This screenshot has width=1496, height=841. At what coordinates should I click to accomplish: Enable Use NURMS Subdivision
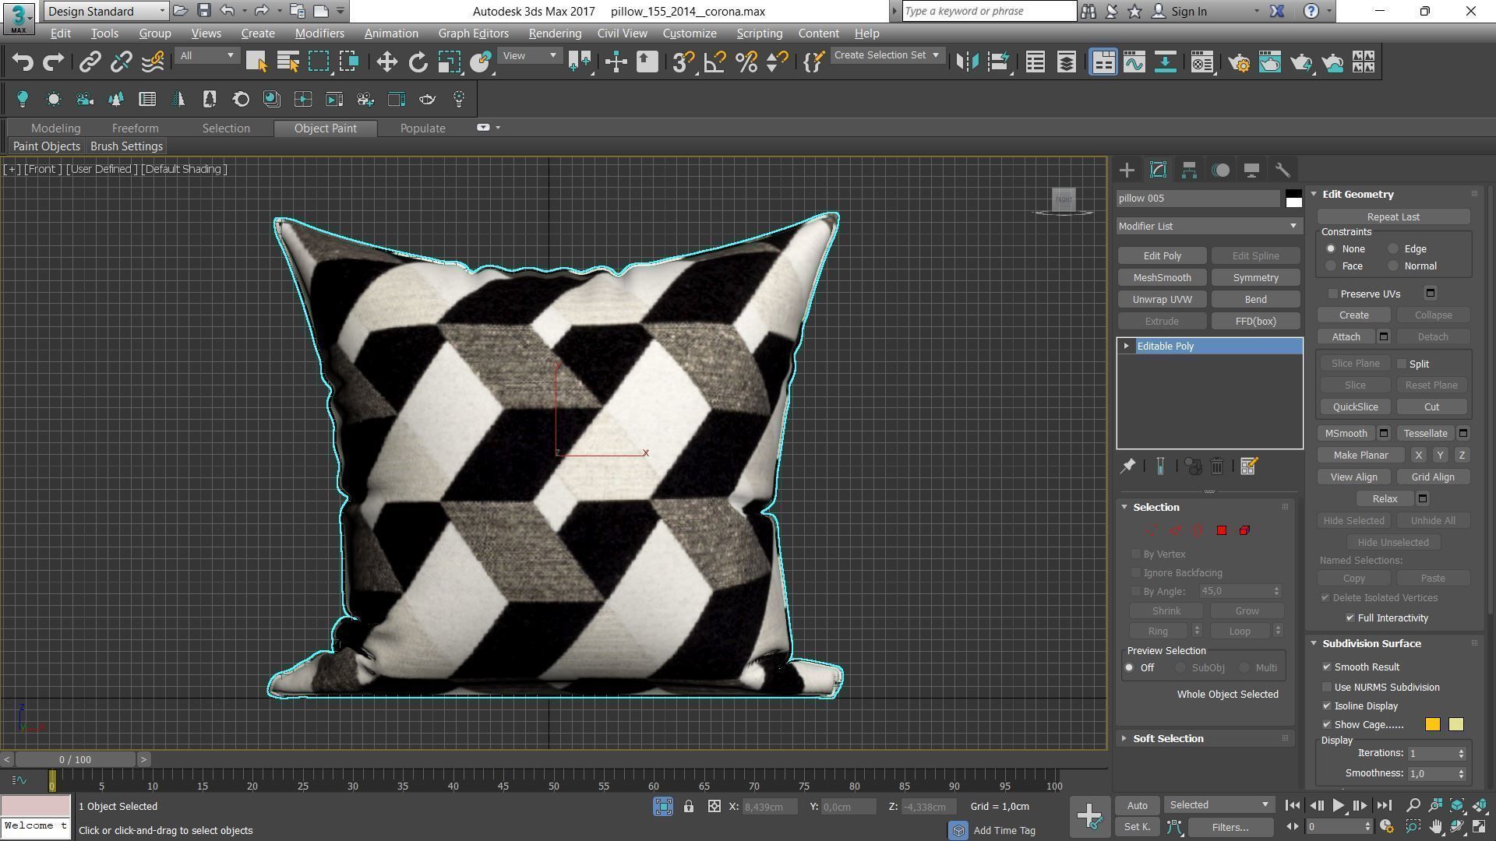(x=1327, y=688)
